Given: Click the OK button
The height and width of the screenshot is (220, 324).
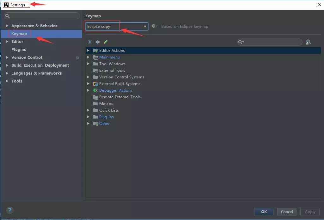Looking at the screenshot, I should (x=263, y=212).
